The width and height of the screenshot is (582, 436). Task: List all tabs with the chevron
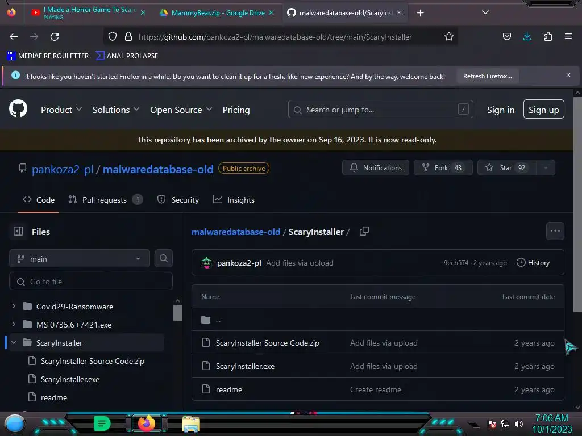click(485, 12)
